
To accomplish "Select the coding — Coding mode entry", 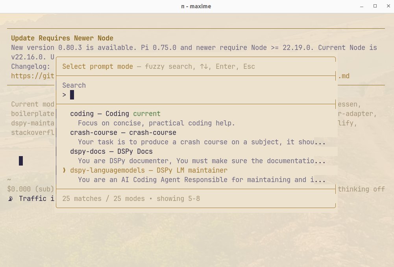I will point(115,114).
